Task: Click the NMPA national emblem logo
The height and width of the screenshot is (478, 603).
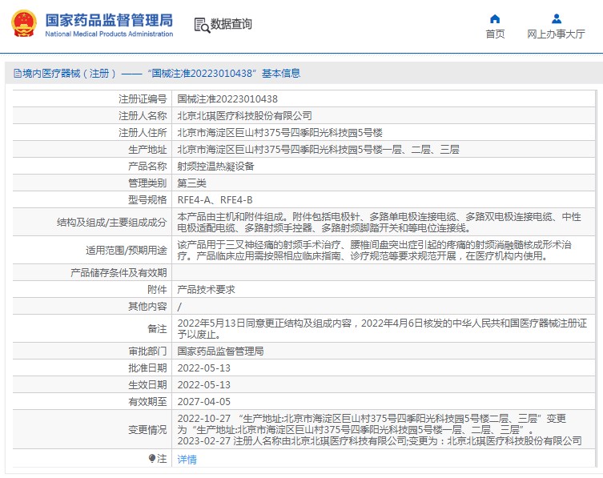Action: tap(24, 24)
